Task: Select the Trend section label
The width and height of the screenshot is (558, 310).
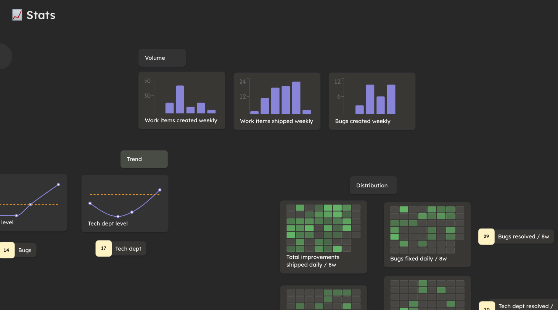Action: (144, 159)
